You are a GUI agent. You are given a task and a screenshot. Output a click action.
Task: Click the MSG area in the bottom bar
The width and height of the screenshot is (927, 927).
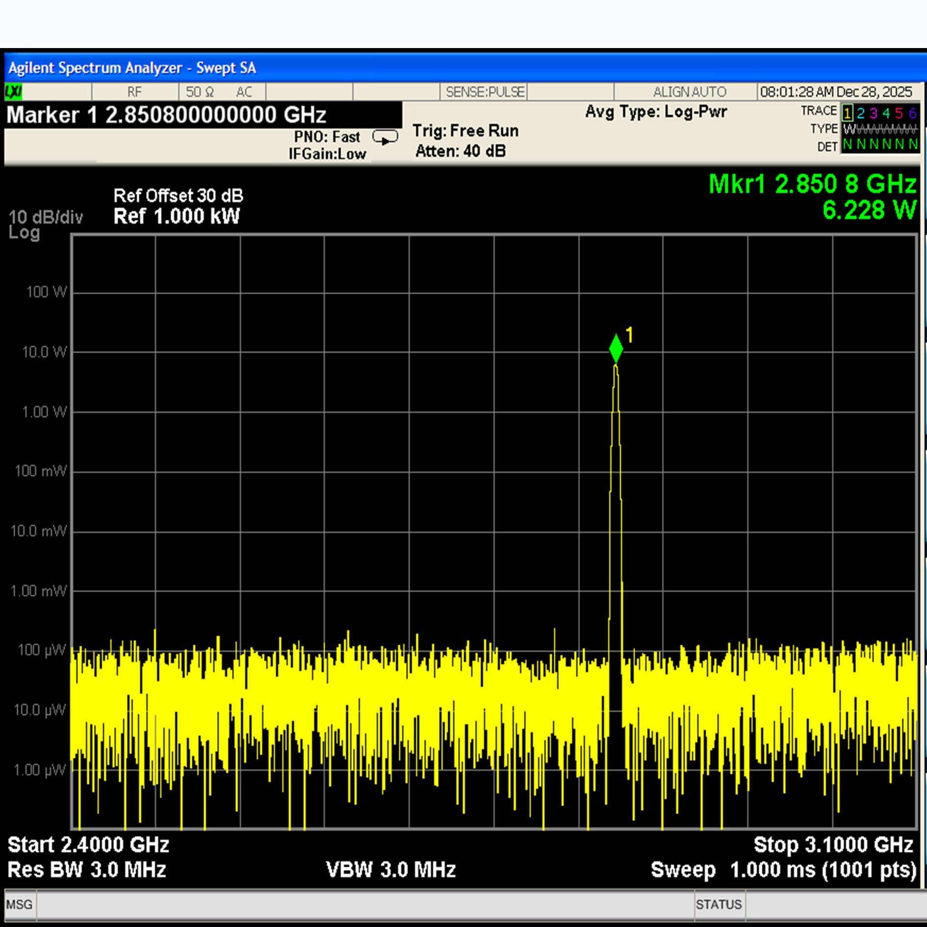click(20, 904)
